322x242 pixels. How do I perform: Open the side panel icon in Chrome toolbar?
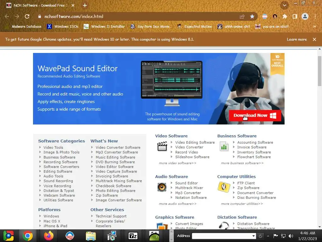(295, 16)
